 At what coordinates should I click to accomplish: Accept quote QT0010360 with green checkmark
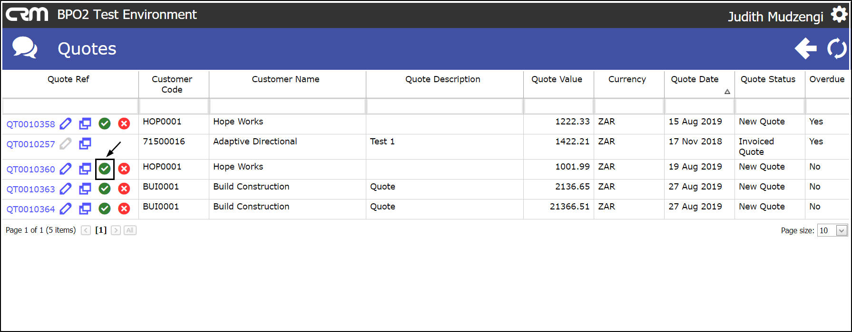click(x=105, y=169)
